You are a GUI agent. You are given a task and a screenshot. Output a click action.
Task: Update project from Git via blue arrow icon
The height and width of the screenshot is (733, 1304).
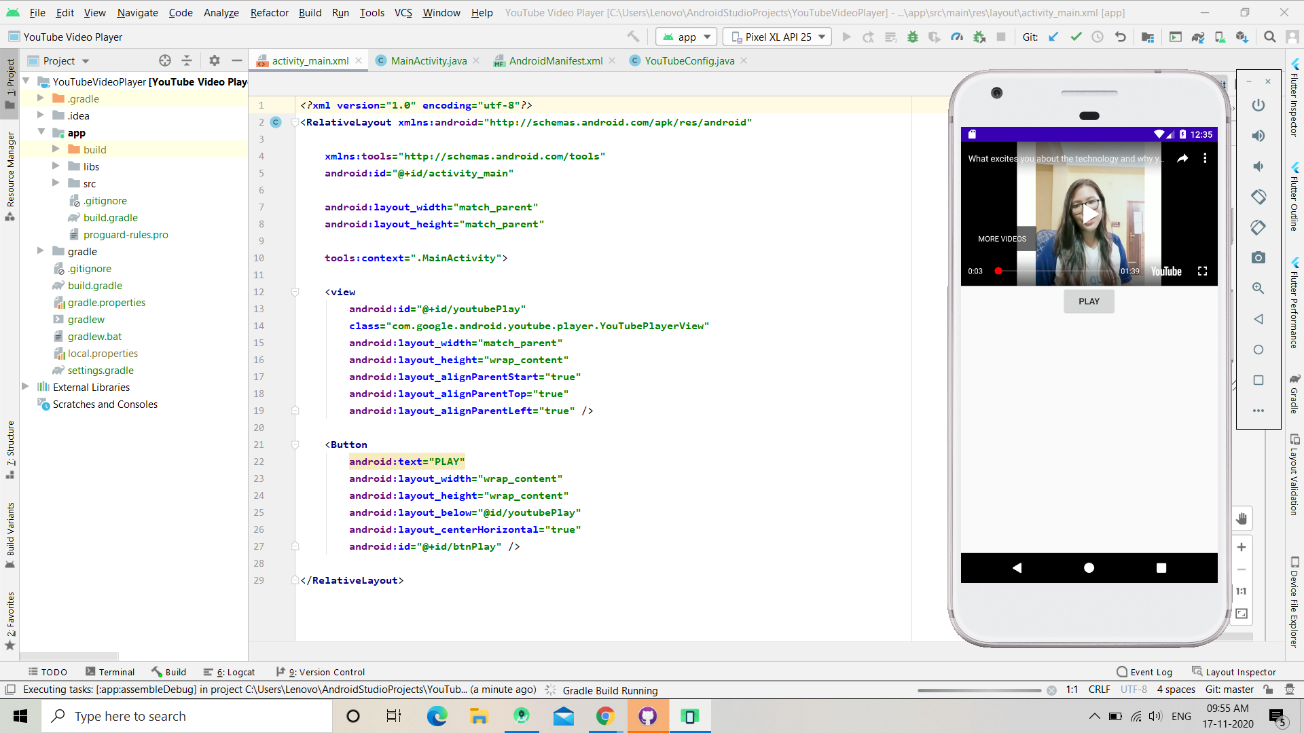(x=1053, y=37)
